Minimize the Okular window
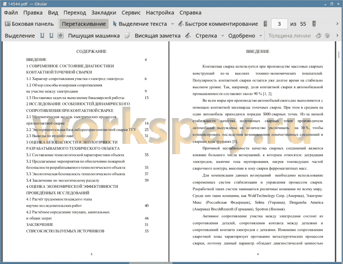The image size is (343, 264). [x=325, y=4]
